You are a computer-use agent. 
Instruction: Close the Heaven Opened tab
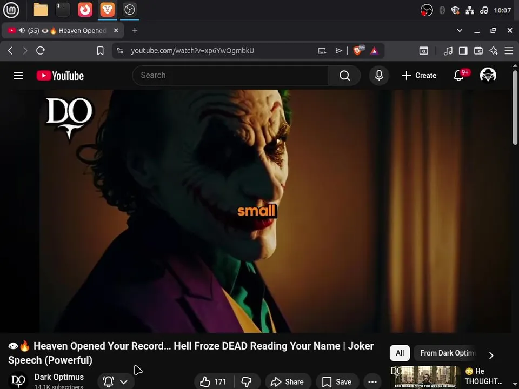point(116,30)
